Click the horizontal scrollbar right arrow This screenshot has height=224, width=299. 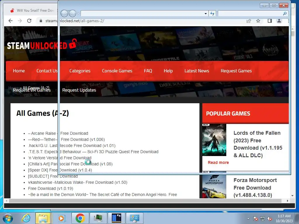(x=288, y=201)
